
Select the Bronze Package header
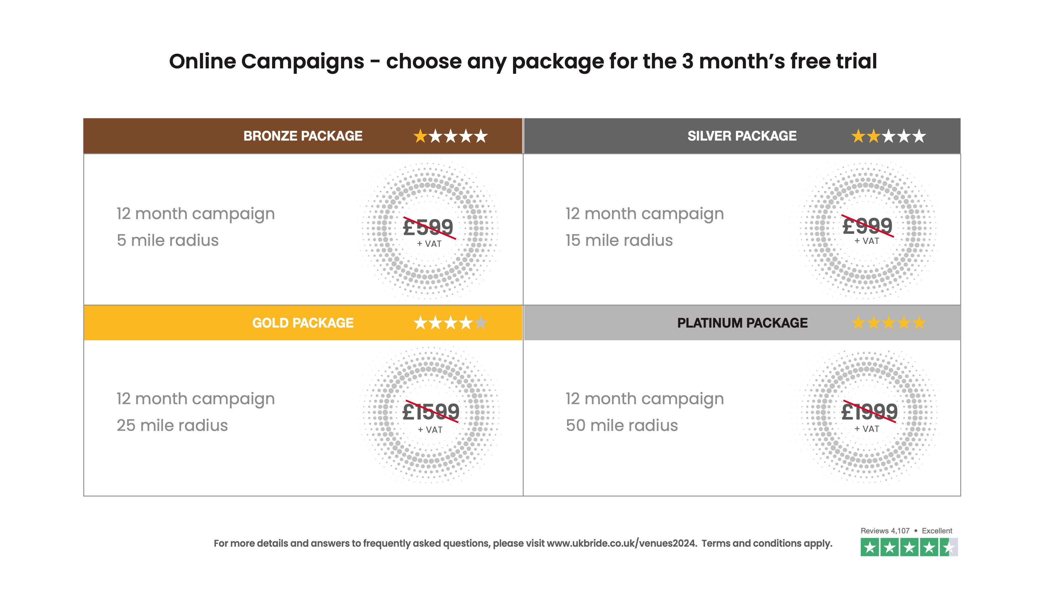[x=303, y=136]
